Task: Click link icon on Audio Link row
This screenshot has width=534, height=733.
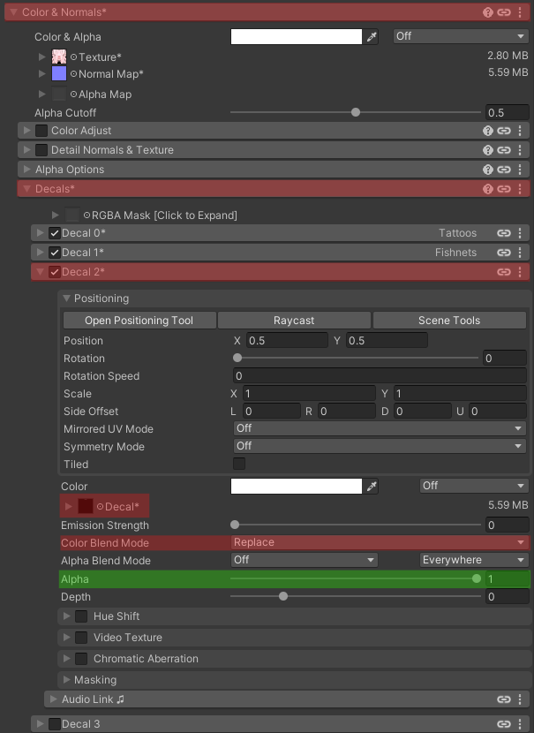Action: pyautogui.click(x=504, y=699)
